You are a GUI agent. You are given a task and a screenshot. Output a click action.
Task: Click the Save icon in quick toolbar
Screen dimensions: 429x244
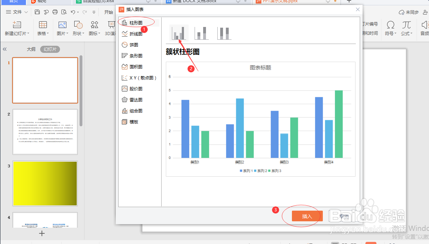[x=37, y=12]
